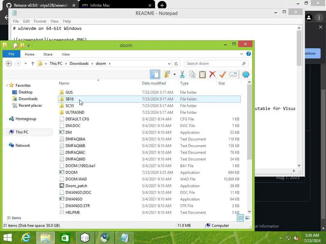Image resolution: width=326 pixels, height=244 pixels.
Task: Click the scroll down arrow of file list
Action: pyautogui.click(x=249, y=211)
